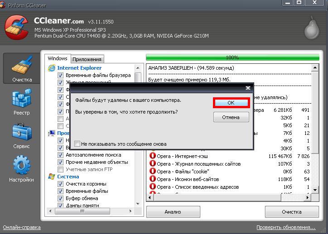Viewport: 328px width, 234px height.
Task: Select the Windows tab
Action: pos(58,58)
